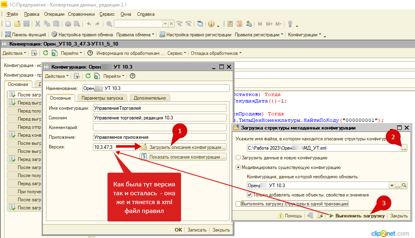Switch to Параметры запуска tab
The width and height of the screenshot is (415, 238).
[103, 98]
